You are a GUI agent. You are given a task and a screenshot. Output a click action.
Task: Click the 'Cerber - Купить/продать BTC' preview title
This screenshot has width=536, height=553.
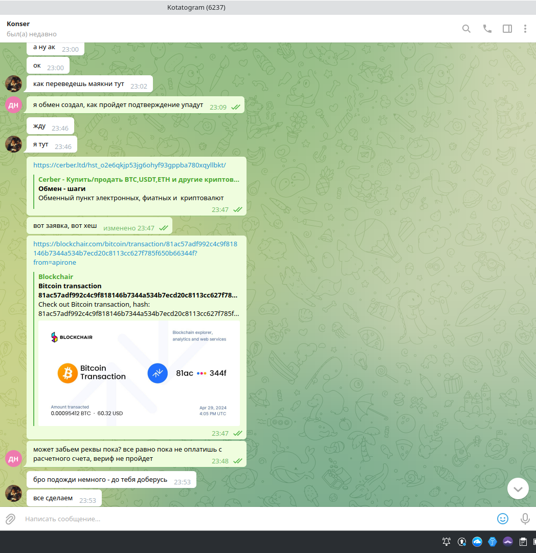click(139, 180)
